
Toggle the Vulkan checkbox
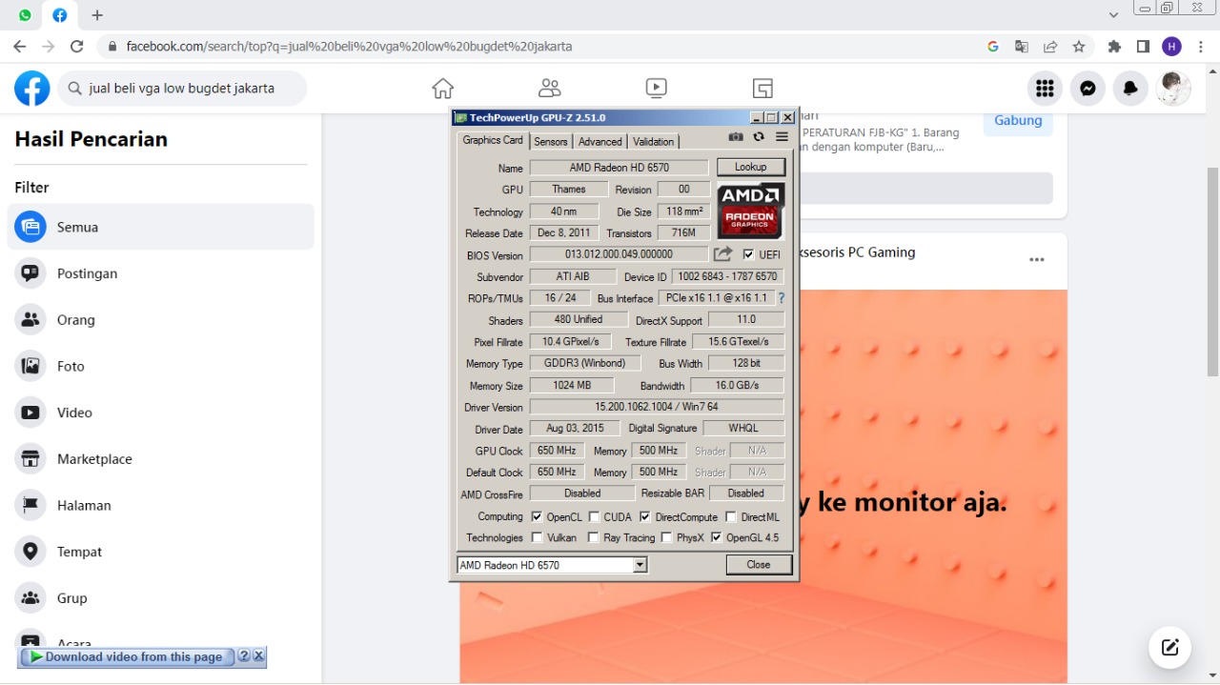[537, 537]
